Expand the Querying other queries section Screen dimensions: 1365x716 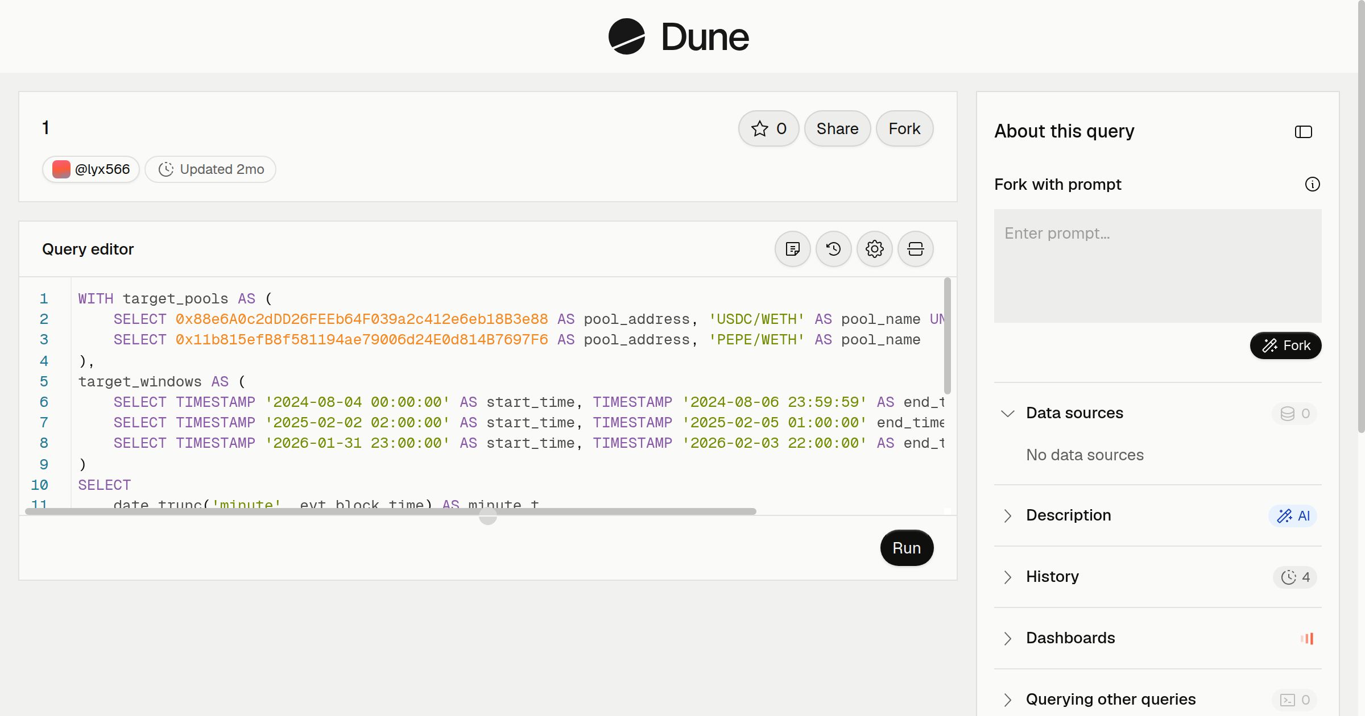pyautogui.click(x=1008, y=700)
